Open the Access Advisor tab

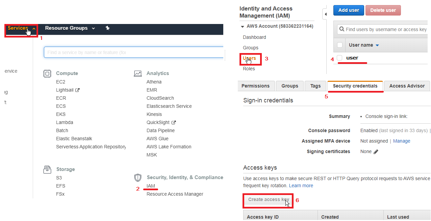407,86
